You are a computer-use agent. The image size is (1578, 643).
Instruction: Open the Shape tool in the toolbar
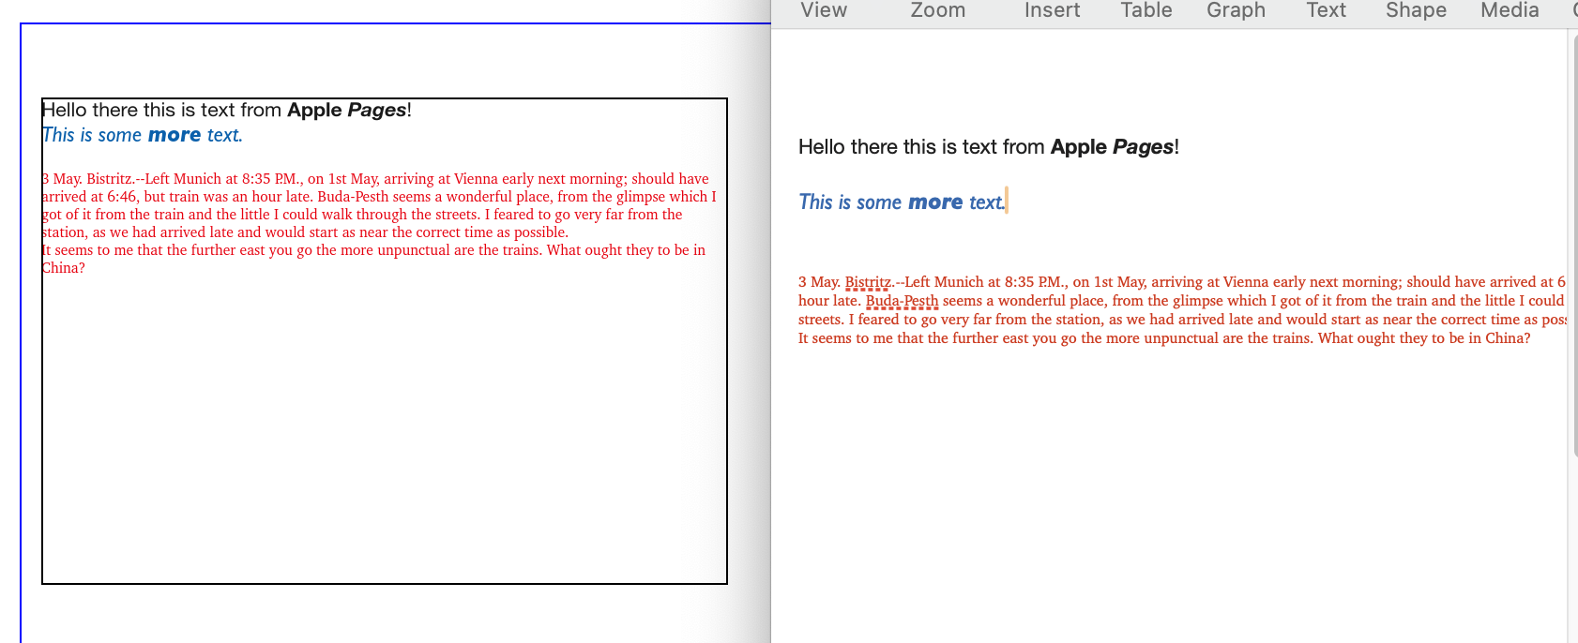1416,10
